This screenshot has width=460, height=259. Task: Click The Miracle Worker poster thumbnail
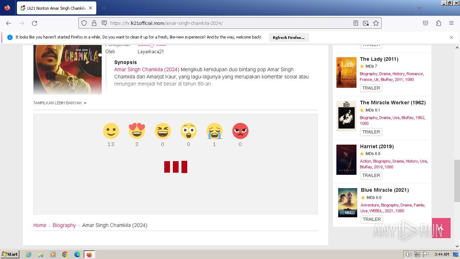pyautogui.click(x=346, y=116)
